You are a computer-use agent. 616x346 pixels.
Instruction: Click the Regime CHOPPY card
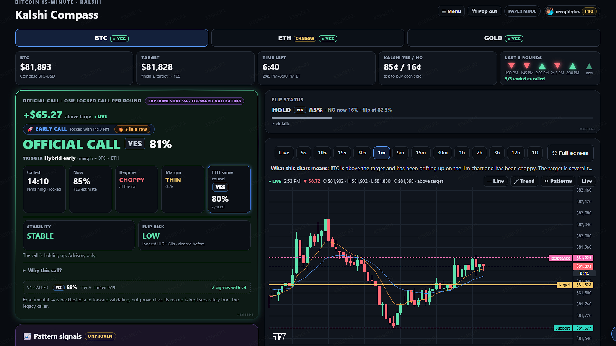point(137,189)
